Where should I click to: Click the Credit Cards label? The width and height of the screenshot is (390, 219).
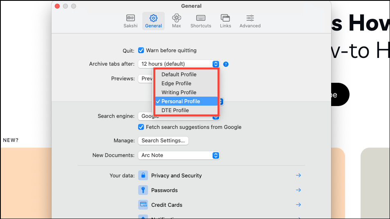(167, 205)
